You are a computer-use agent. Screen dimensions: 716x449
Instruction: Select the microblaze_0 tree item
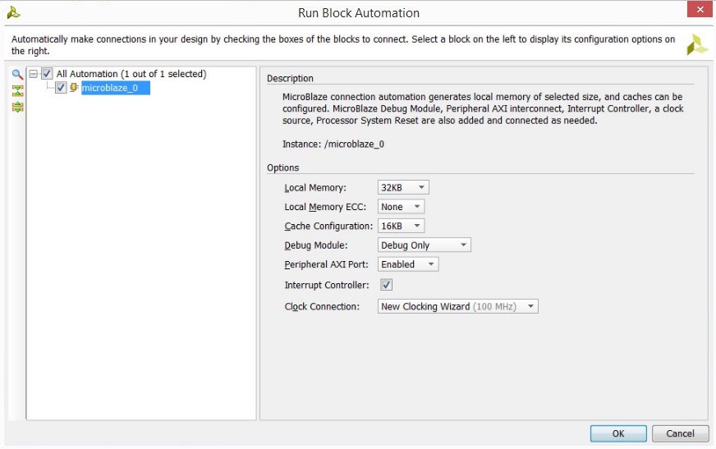tap(116, 88)
